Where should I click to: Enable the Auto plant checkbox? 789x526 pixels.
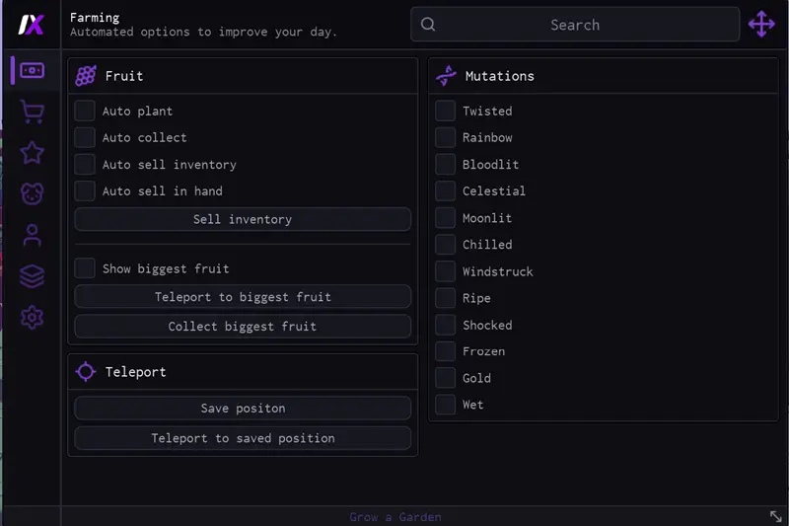click(x=85, y=111)
